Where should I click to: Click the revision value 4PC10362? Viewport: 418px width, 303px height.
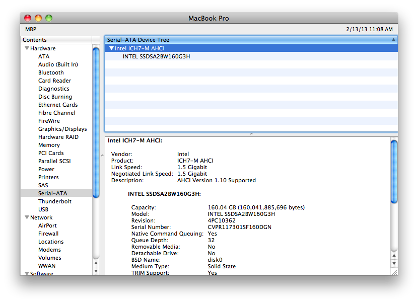222,220
